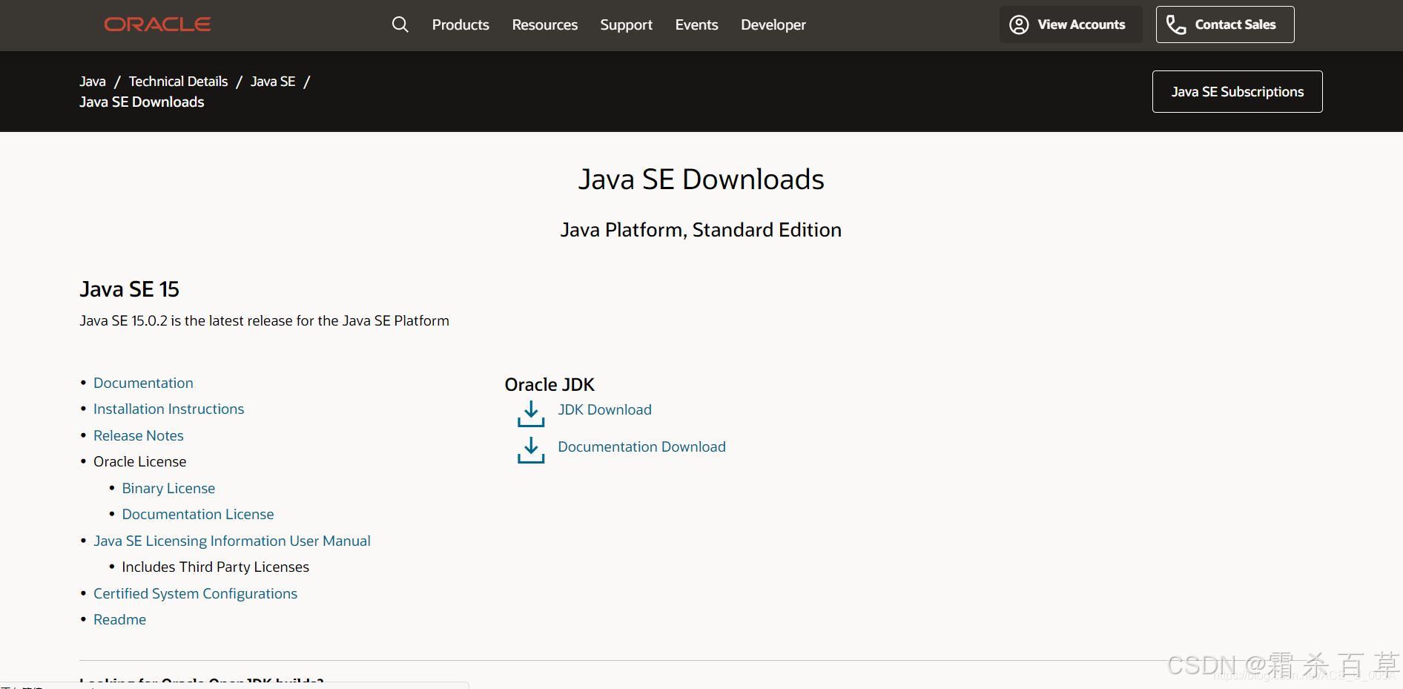
Task: Open the Binary License link
Action: [x=168, y=489]
